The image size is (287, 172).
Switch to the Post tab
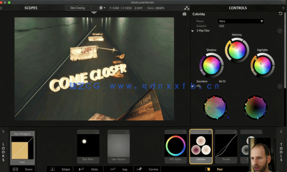tap(214, 169)
